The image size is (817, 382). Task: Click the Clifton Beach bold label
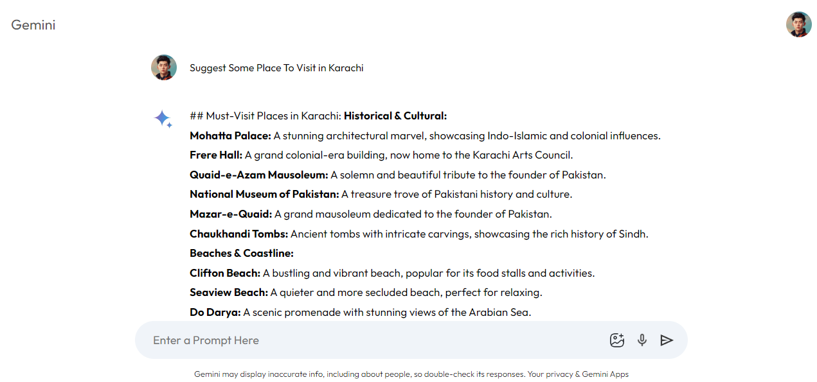(225, 273)
